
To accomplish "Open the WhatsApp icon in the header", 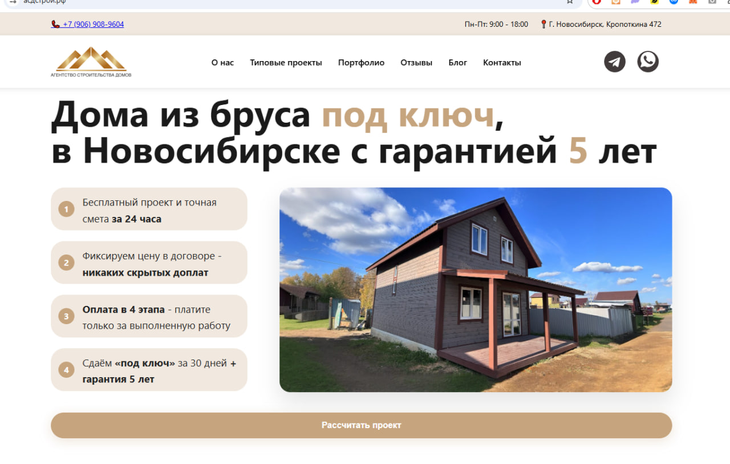I will (648, 61).
